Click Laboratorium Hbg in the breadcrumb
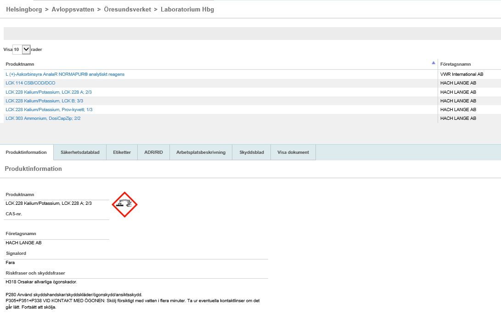 coord(187,10)
